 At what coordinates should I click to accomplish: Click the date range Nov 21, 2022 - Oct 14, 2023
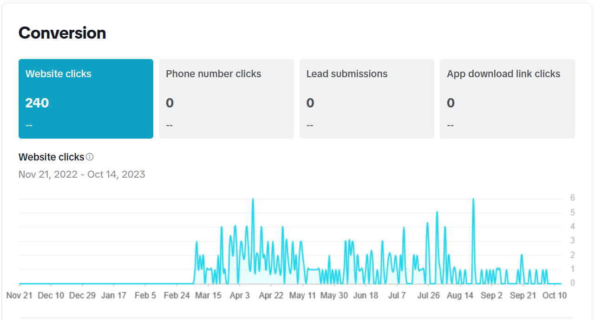pyautogui.click(x=81, y=174)
